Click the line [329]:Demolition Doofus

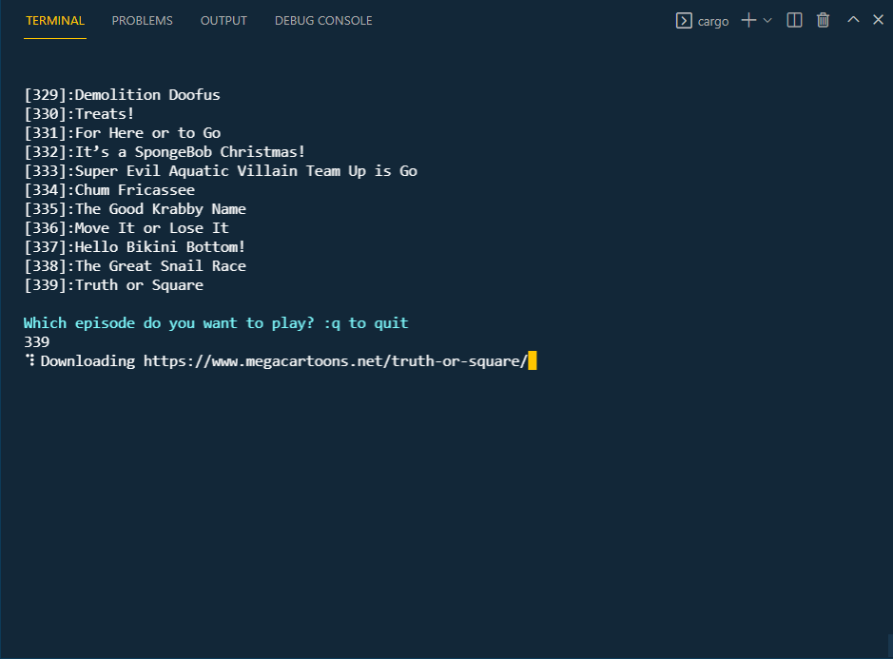click(x=122, y=94)
